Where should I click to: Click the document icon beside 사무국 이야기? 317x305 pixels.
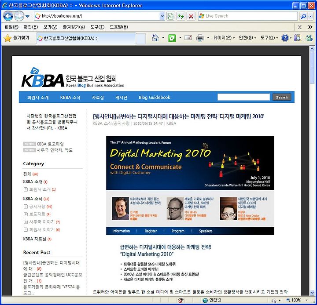pyautogui.click(x=26, y=222)
